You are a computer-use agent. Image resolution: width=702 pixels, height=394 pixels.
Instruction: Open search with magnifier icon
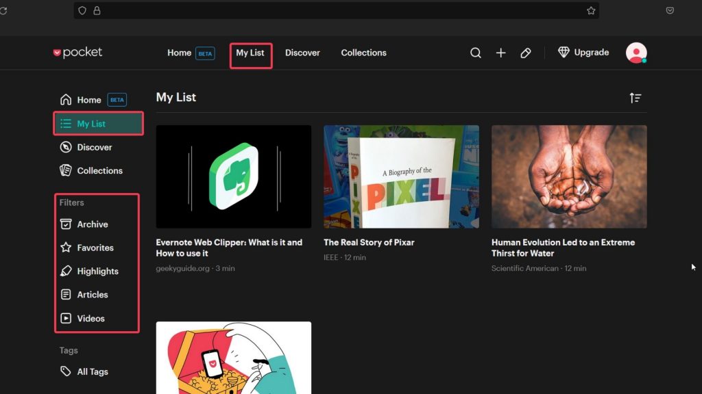pos(476,53)
